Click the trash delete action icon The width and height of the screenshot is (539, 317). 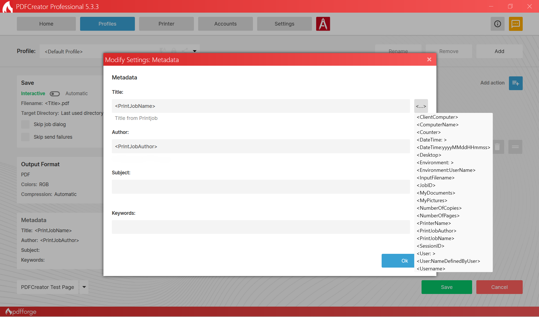[497, 147]
